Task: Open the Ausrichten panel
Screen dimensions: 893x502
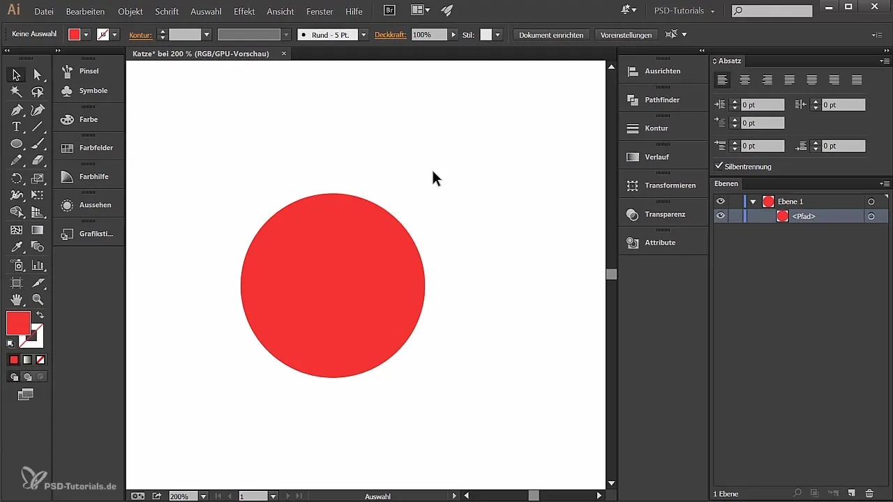Action: 662,71
